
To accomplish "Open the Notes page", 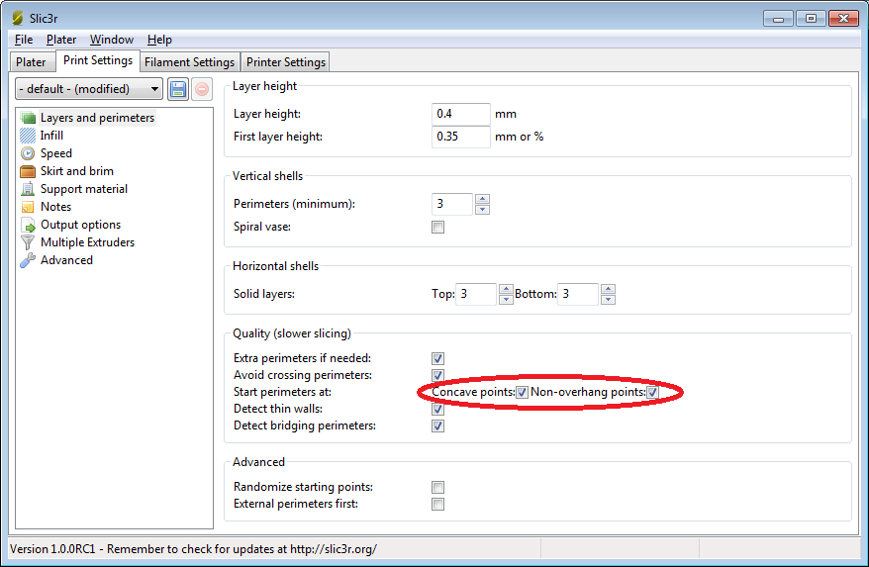I will pyautogui.click(x=56, y=207).
